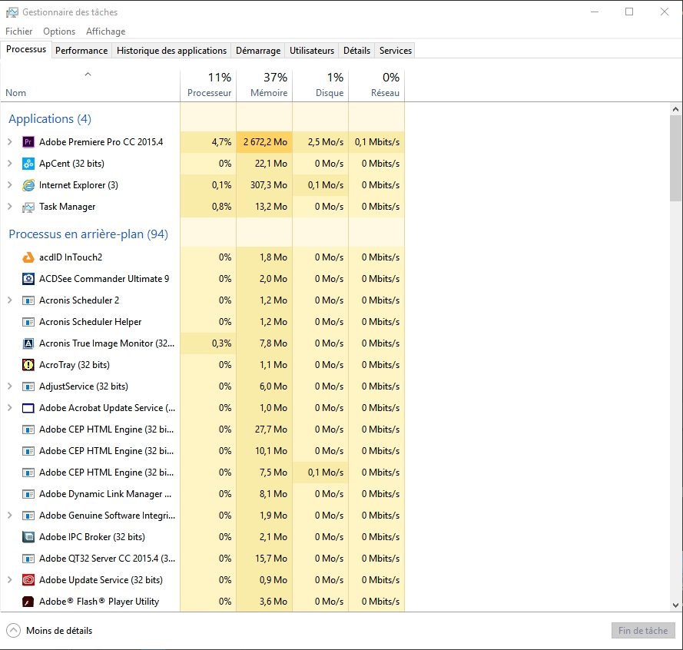The image size is (683, 650).
Task: Select the Adobe CEP HTML Engine row with 7,5 Mo
Action: point(203,473)
